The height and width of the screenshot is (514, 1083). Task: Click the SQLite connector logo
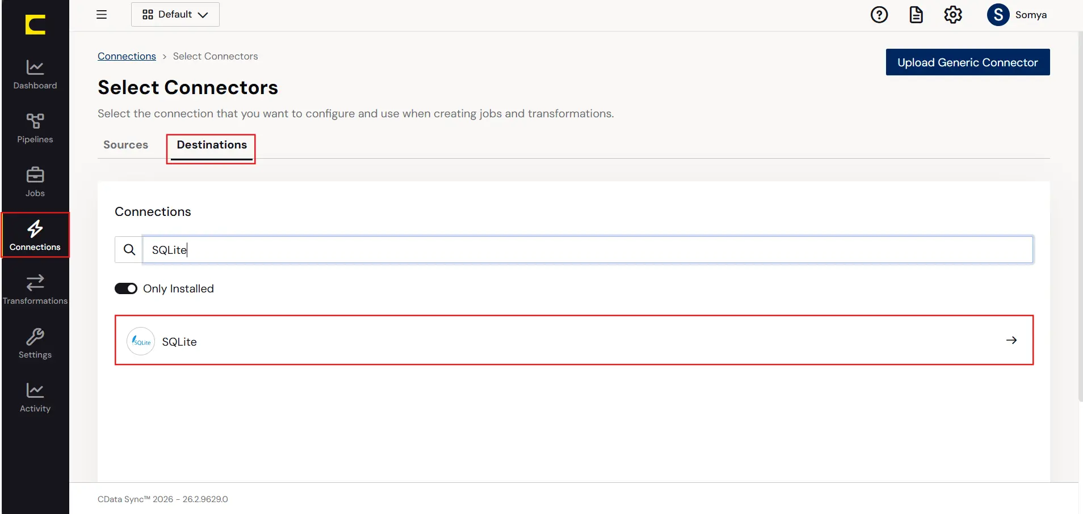[141, 341]
